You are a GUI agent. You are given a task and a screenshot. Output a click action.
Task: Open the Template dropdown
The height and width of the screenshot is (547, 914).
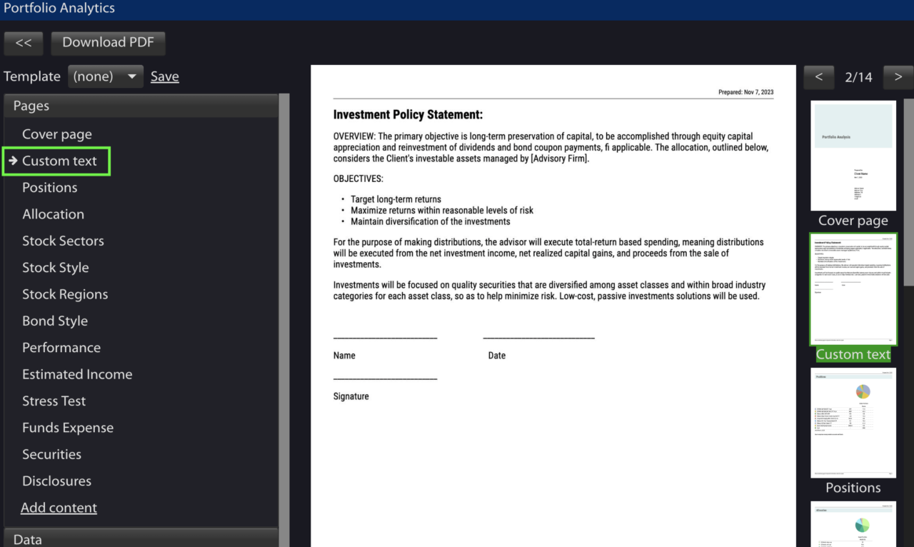coord(106,76)
